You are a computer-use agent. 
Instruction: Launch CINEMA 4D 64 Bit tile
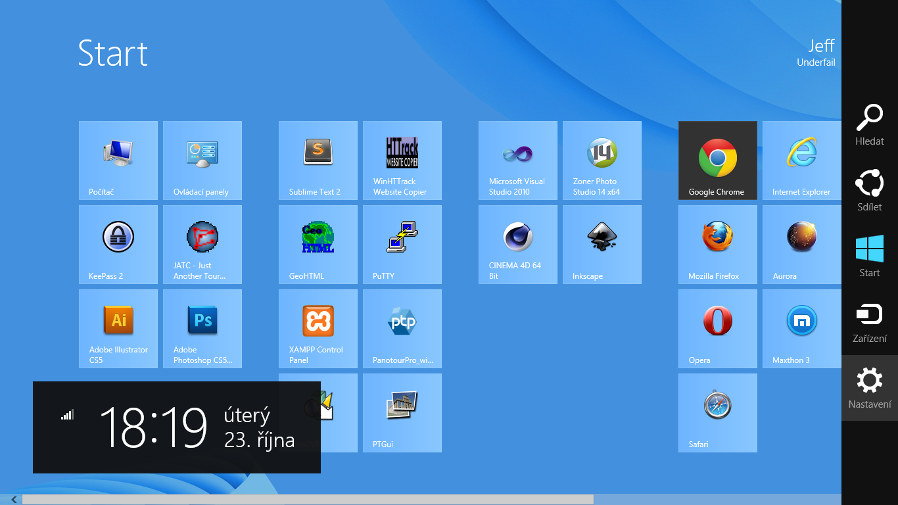(x=517, y=244)
